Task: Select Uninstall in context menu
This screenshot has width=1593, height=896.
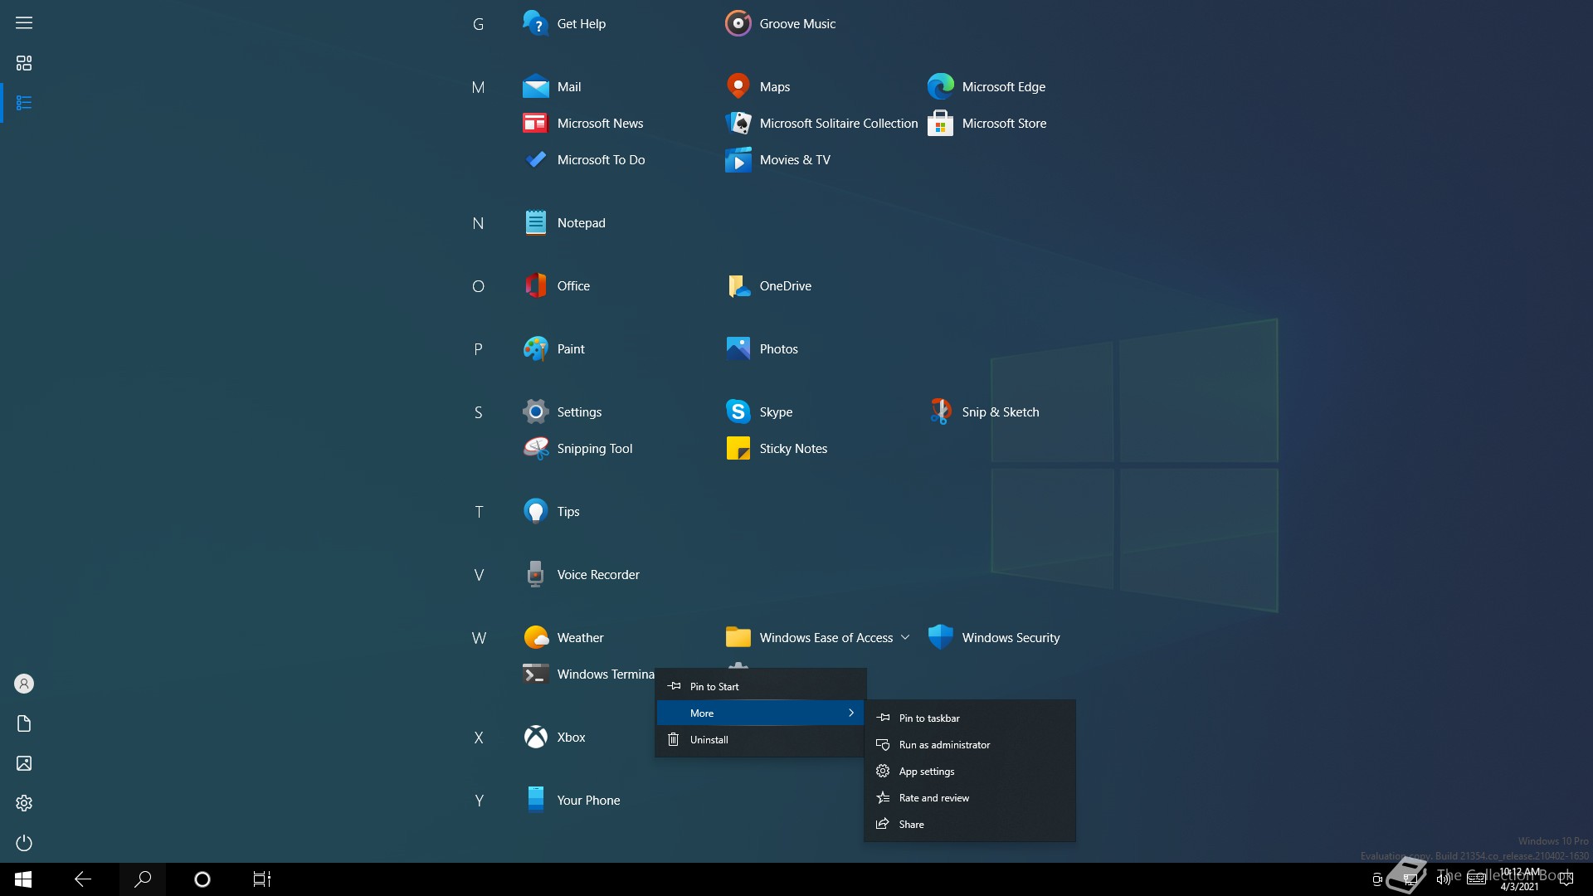Action: click(761, 739)
